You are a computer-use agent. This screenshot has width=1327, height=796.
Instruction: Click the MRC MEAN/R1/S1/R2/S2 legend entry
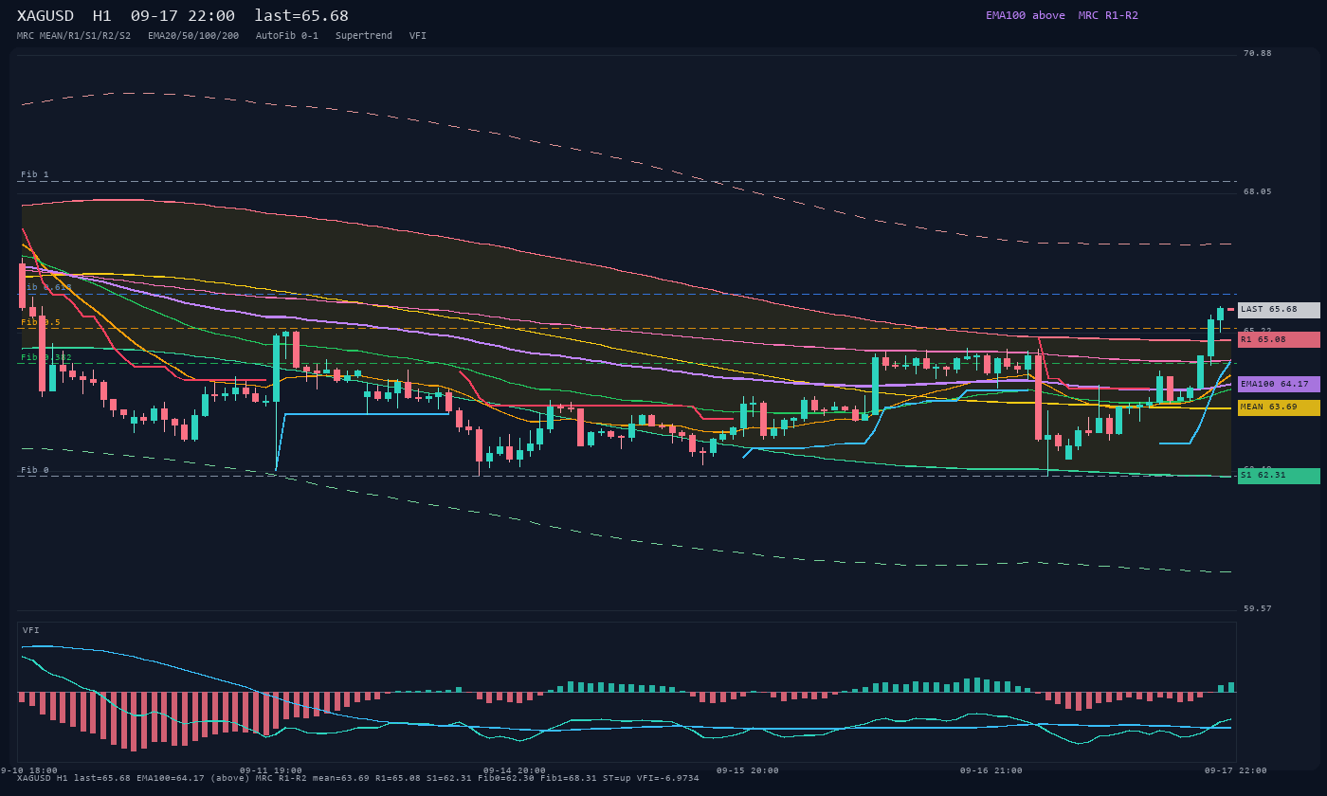[74, 36]
